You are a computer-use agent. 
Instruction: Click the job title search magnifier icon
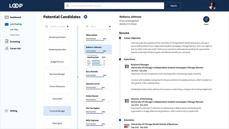click(47, 27)
